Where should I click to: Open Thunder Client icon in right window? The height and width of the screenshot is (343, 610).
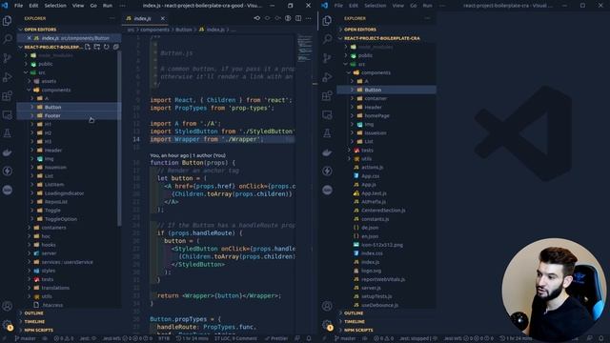[327, 171]
